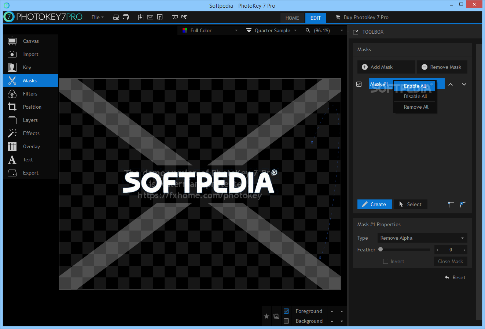Move Mask #1 up with chevron
The height and width of the screenshot is (329, 485).
(451, 84)
